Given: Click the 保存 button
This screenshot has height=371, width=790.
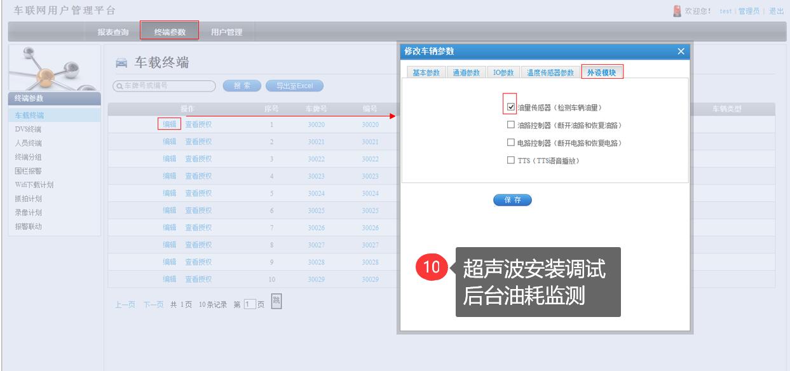Looking at the screenshot, I should [512, 200].
